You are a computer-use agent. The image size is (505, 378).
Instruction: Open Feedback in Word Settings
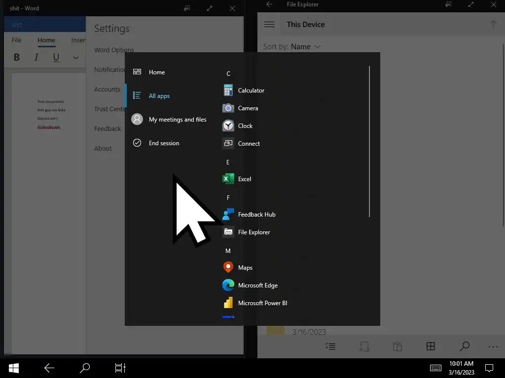click(x=108, y=128)
